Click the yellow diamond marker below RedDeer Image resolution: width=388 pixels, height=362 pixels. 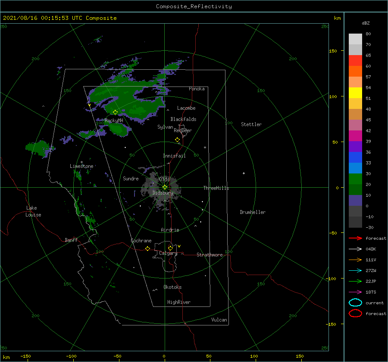click(x=177, y=140)
